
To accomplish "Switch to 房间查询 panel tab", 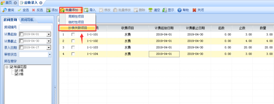I will (x=10, y=20).
